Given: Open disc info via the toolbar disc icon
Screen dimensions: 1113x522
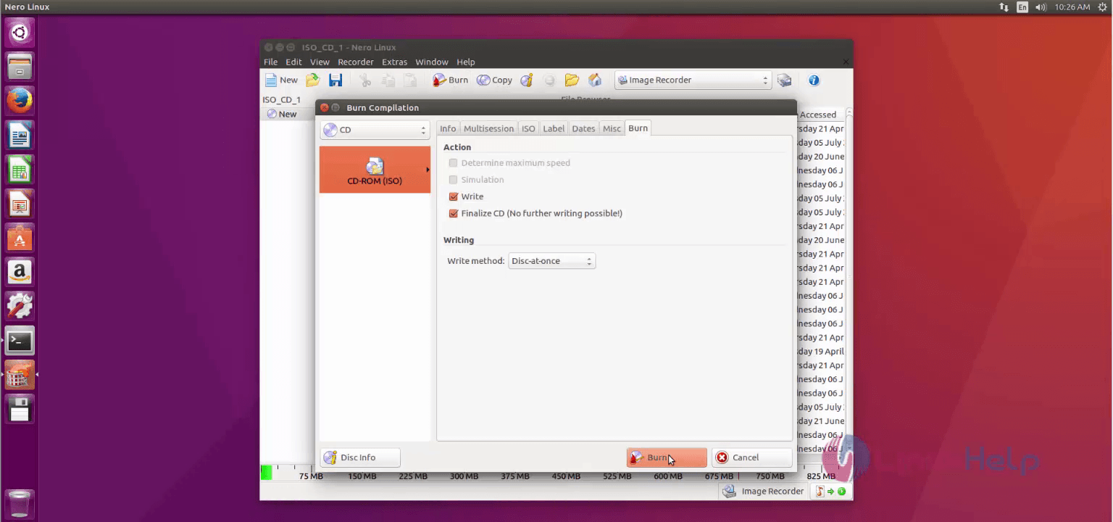Looking at the screenshot, I should tap(527, 80).
